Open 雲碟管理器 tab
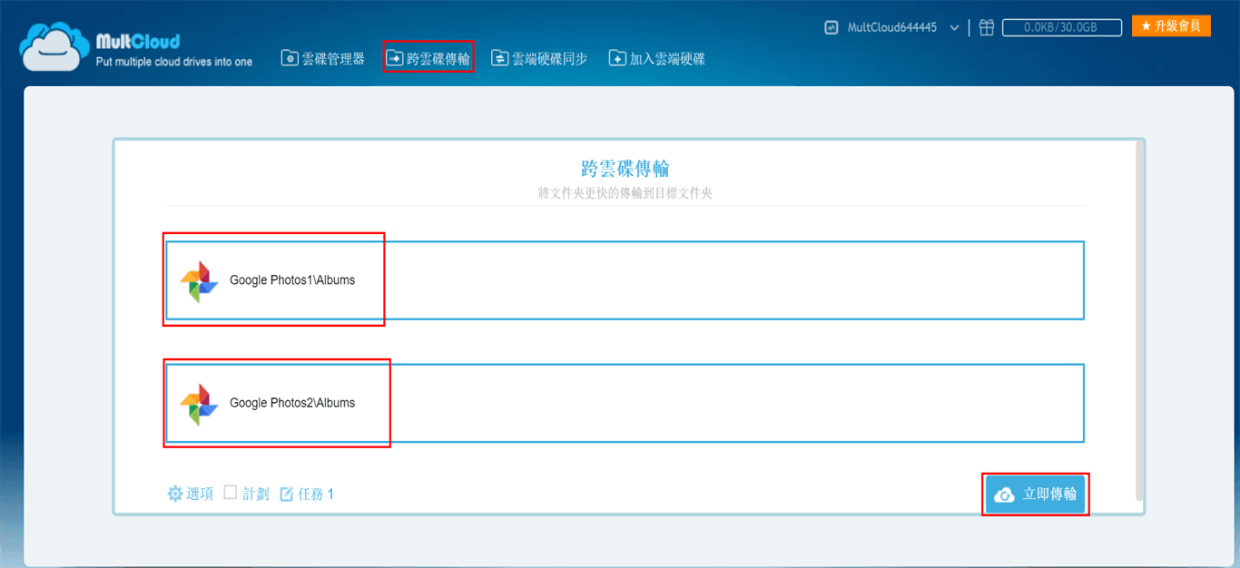Image resolution: width=1240 pixels, height=568 pixels. [322, 58]
